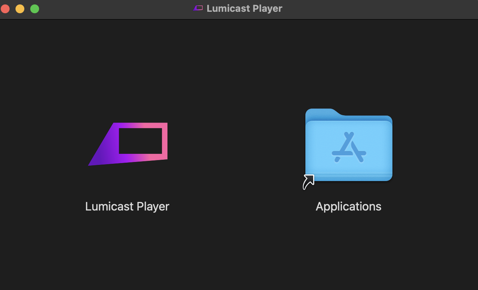Click the empty space between the two icons

coord(238,147)
